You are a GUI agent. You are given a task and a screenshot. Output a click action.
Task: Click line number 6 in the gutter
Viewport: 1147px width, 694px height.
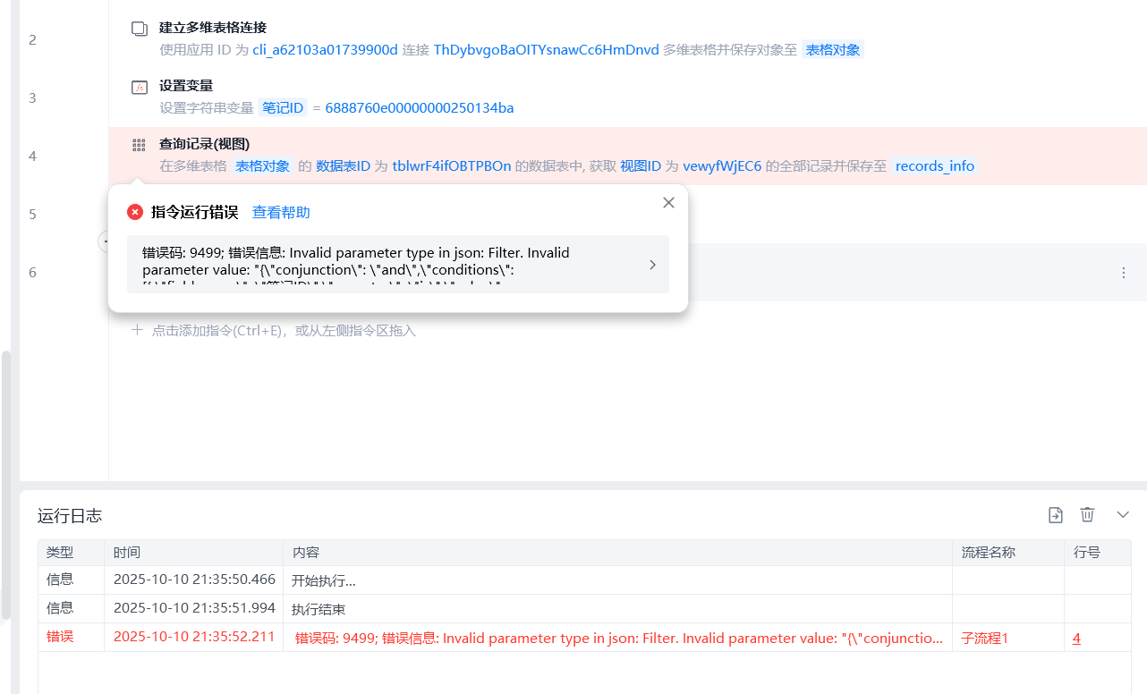pyautogui.click(x=32, y=272)
